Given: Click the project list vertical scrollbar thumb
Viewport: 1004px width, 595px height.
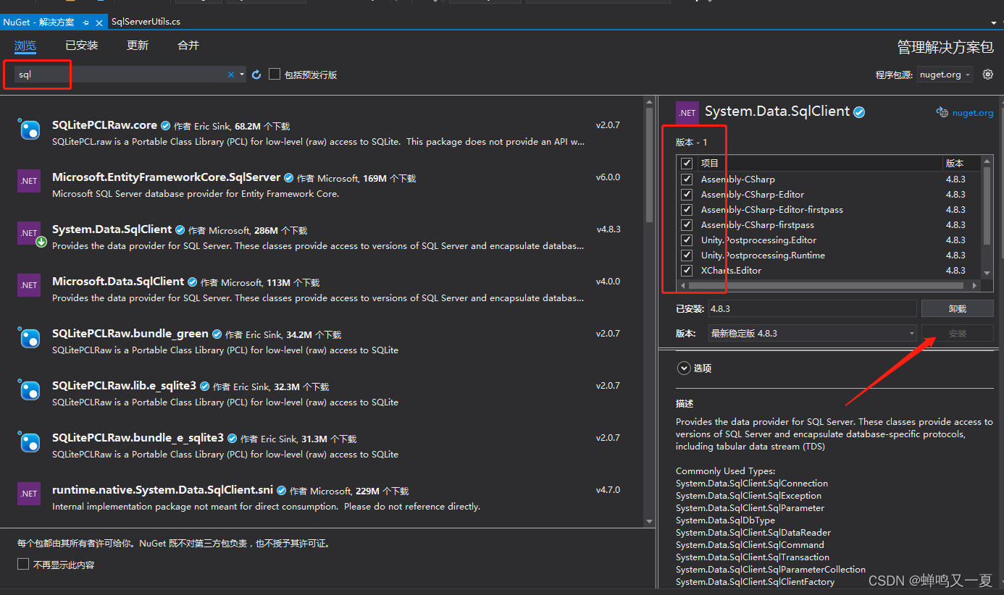Looking at the screenshot, I should [x=987, y=204].
